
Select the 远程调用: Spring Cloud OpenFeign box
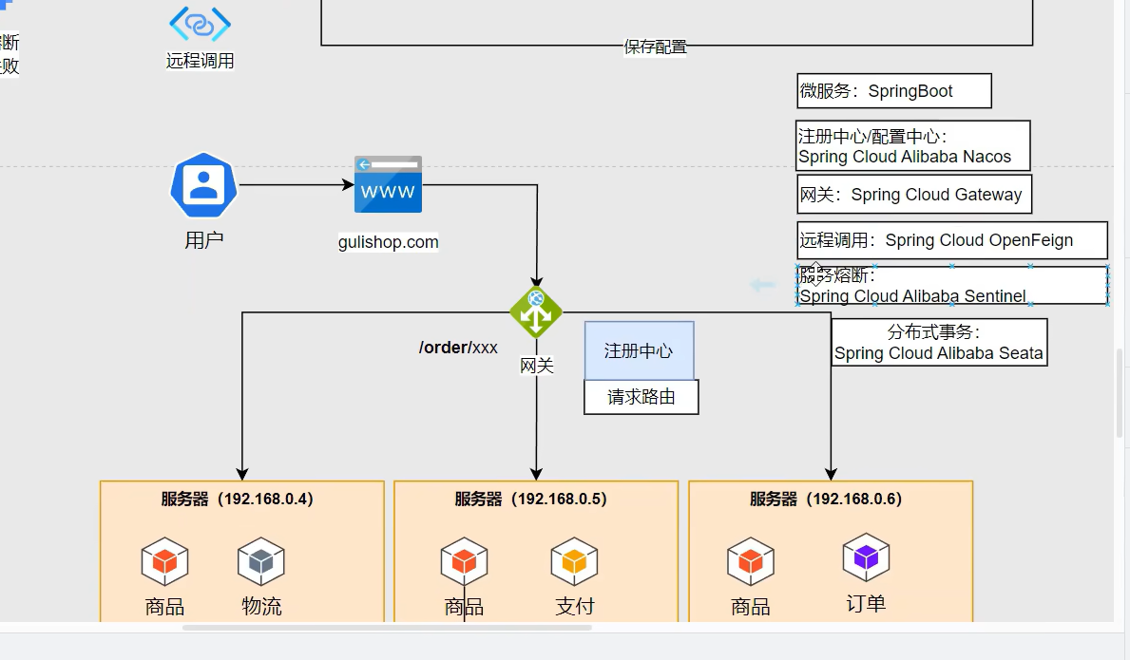[952, 240]
